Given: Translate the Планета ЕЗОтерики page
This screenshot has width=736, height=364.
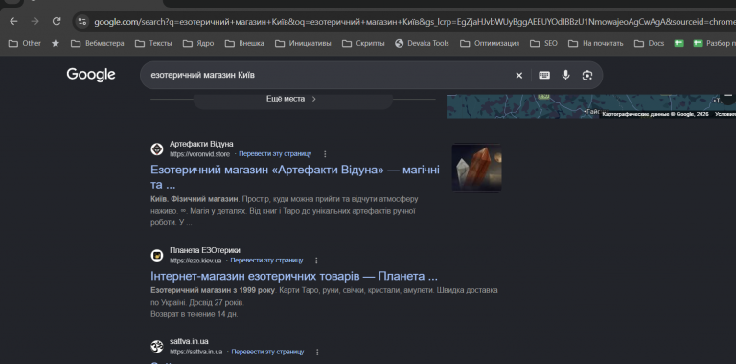Looking at the screenshot, I should pos(266,261).
